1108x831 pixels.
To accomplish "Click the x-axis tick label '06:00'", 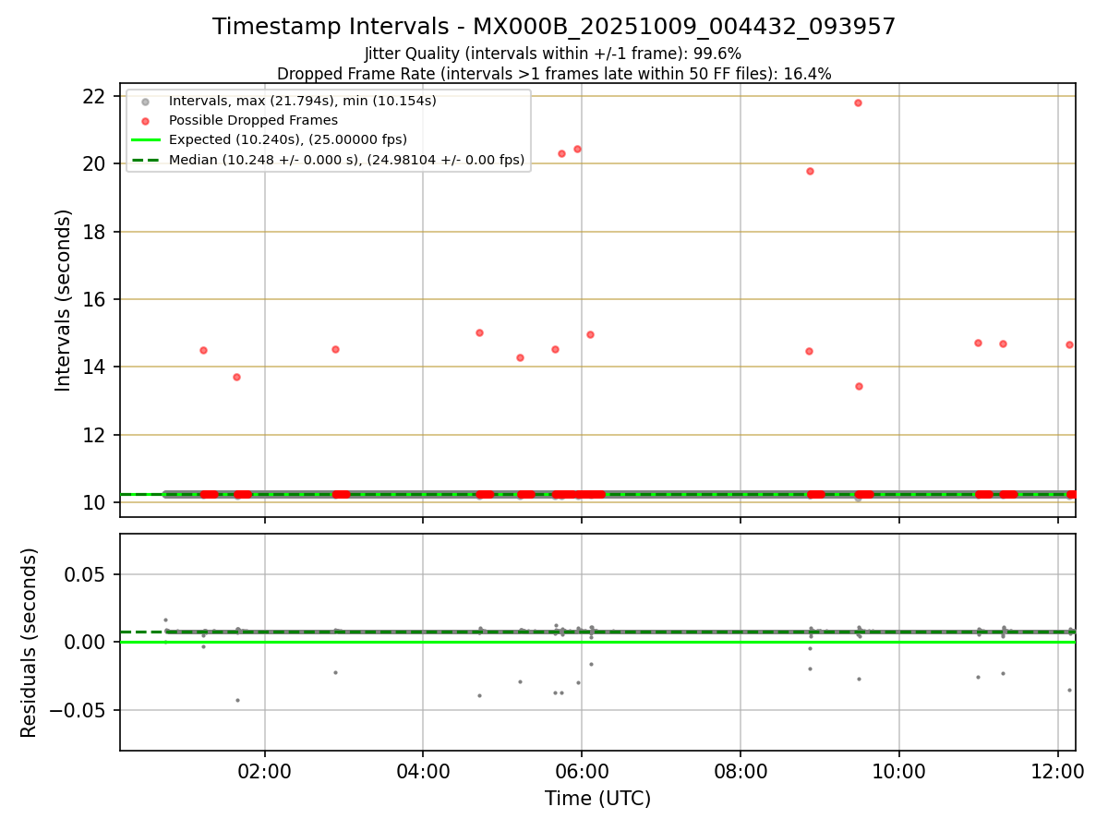I will click(582, 771).
